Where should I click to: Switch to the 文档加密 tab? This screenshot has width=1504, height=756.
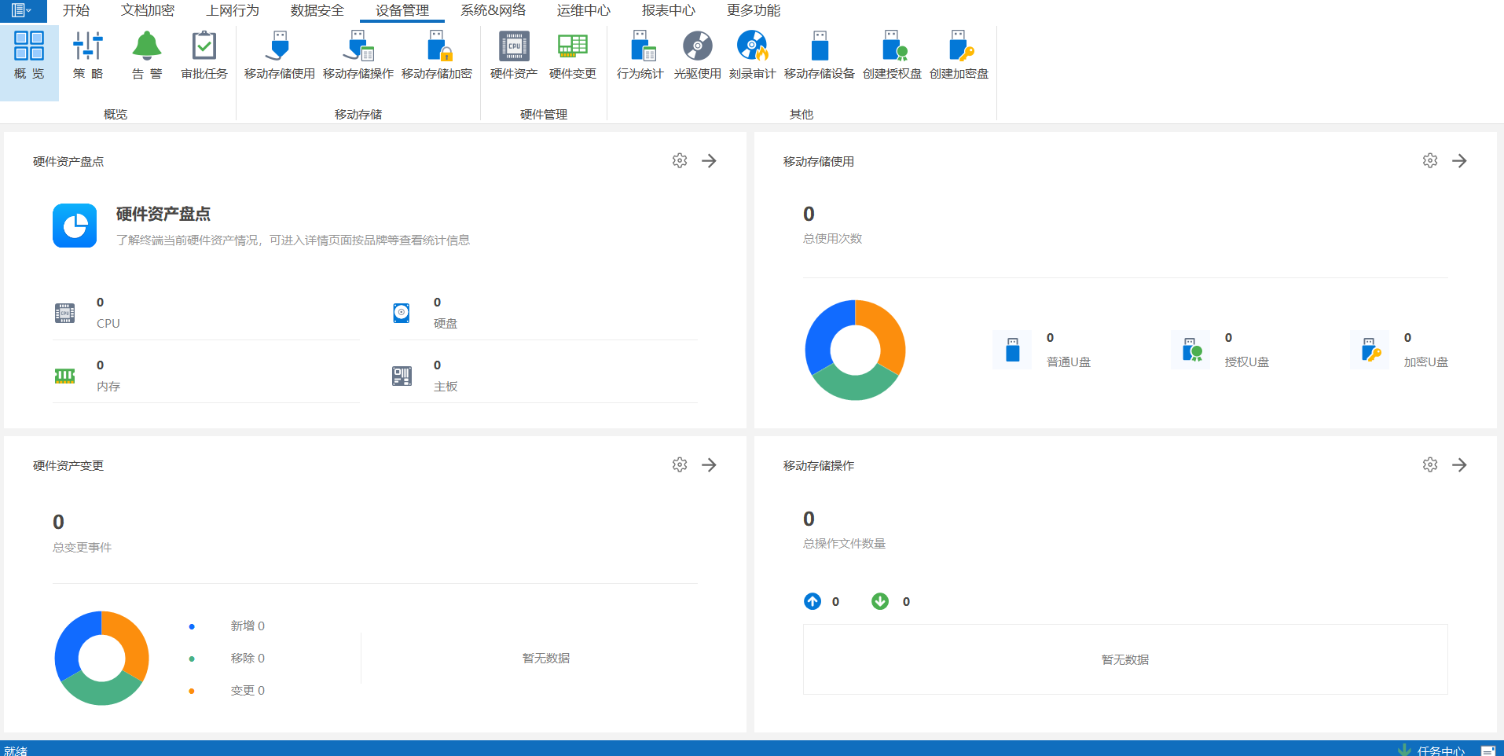tap(148, 10)
